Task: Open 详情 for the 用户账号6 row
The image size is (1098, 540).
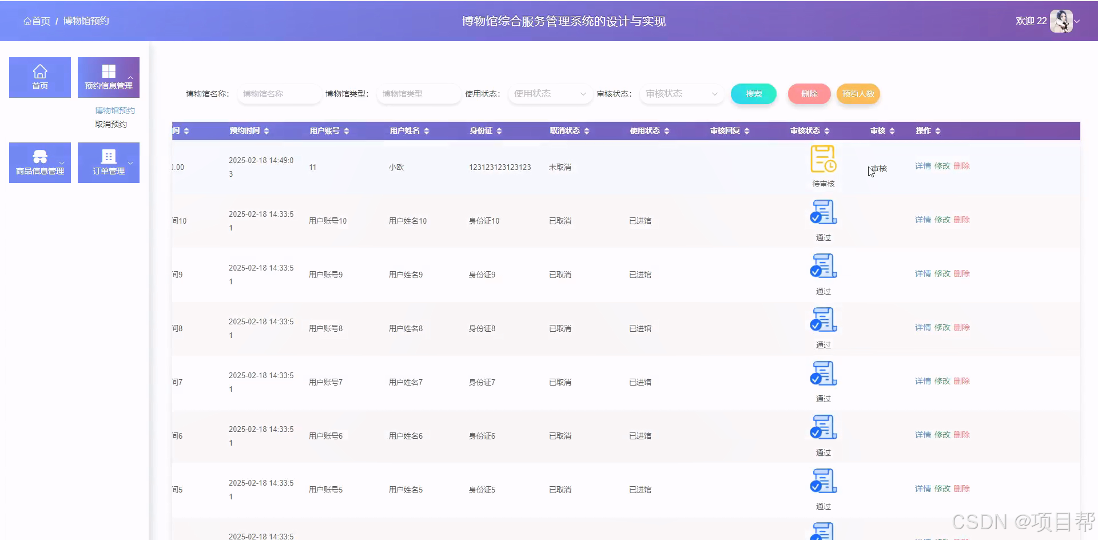Action: (x=923, y=435)
